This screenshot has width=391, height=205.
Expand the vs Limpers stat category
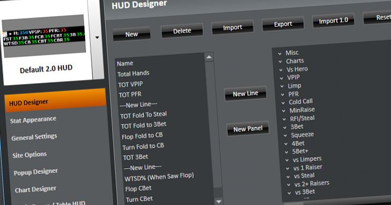(x=287, y=160)
